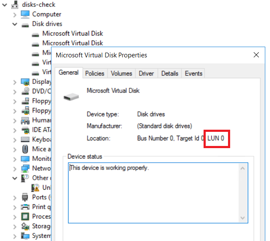This screenshot has width=270, height=241.
Task: Expand the Monitors node
Action: click(15, 159)
